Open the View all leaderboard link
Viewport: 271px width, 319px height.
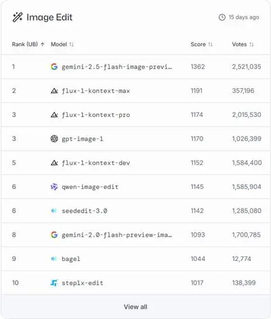tap(135, 307)
